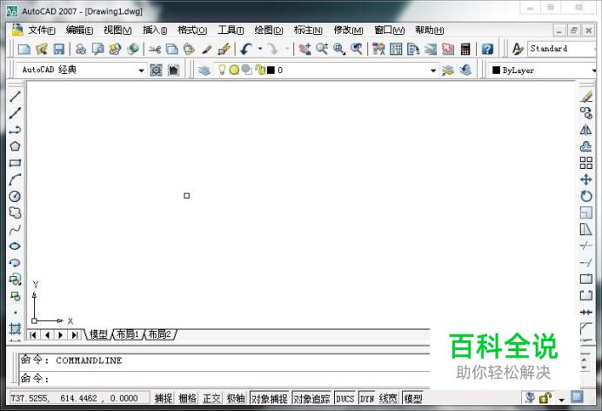
Task: Toggle 极轴 polar tracking in status bar
Action: point(236,398)
